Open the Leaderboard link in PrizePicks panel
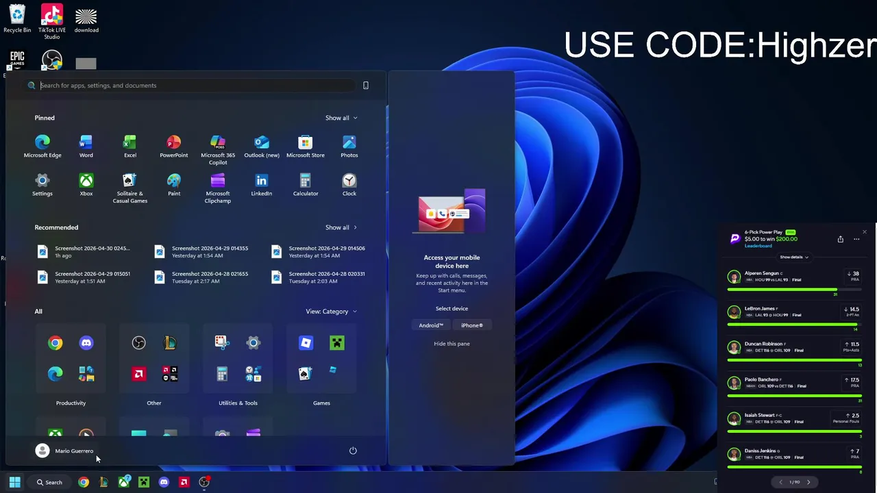 click(758, 246)
